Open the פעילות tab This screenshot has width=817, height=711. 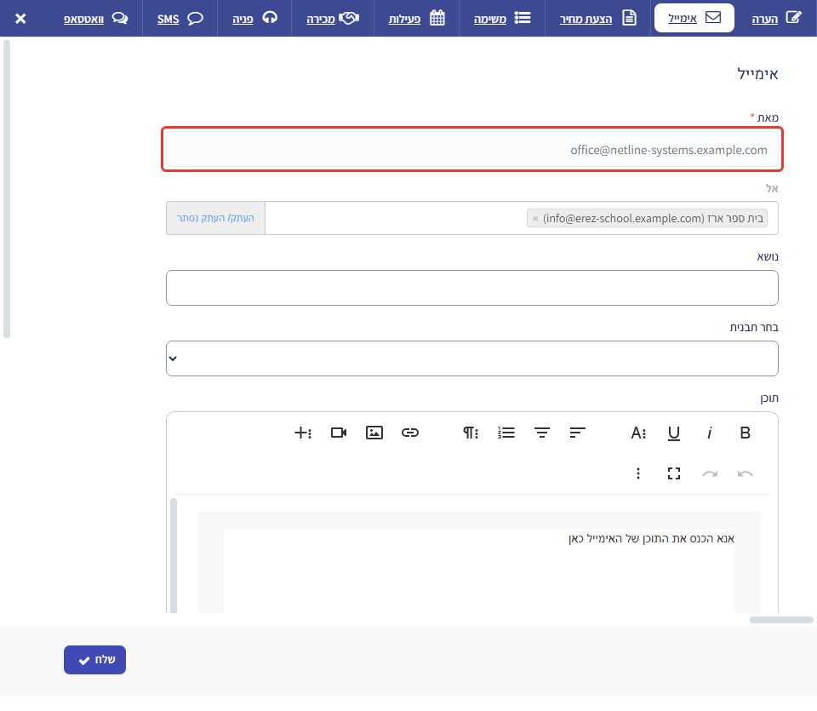pyautogui.click(x=416, y=18)
